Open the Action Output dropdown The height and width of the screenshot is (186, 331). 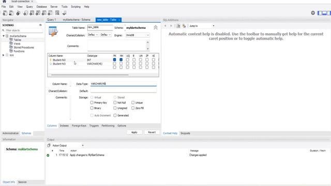pyautogui.click(x=68, y=146)
